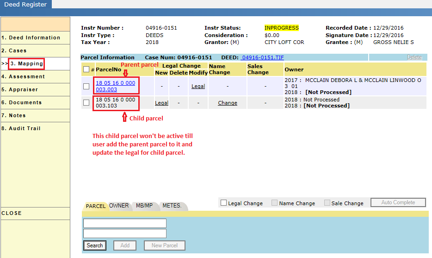Viewport: 432px width, 258px height.
Task: Click the New Parcel button
Action: 165,245
